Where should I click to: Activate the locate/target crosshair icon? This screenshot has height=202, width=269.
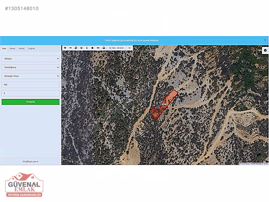82,48
